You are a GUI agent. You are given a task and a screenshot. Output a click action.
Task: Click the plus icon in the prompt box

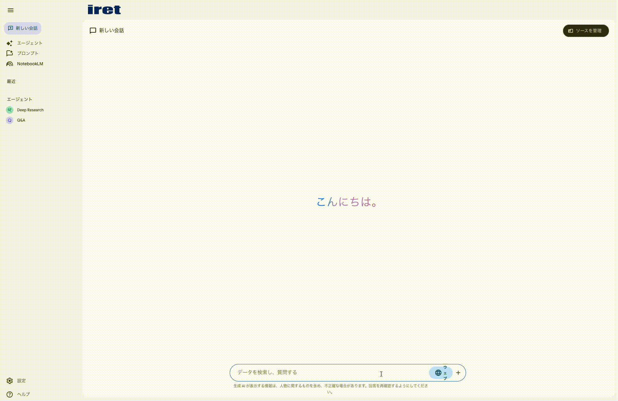458,373
